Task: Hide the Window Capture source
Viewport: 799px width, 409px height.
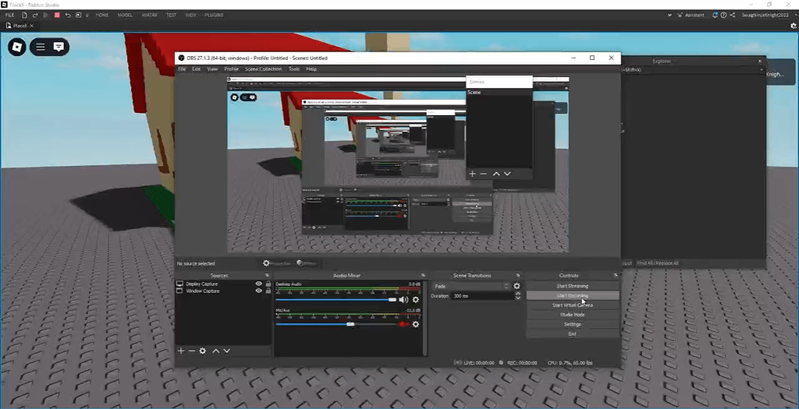Action: (259, 291)
